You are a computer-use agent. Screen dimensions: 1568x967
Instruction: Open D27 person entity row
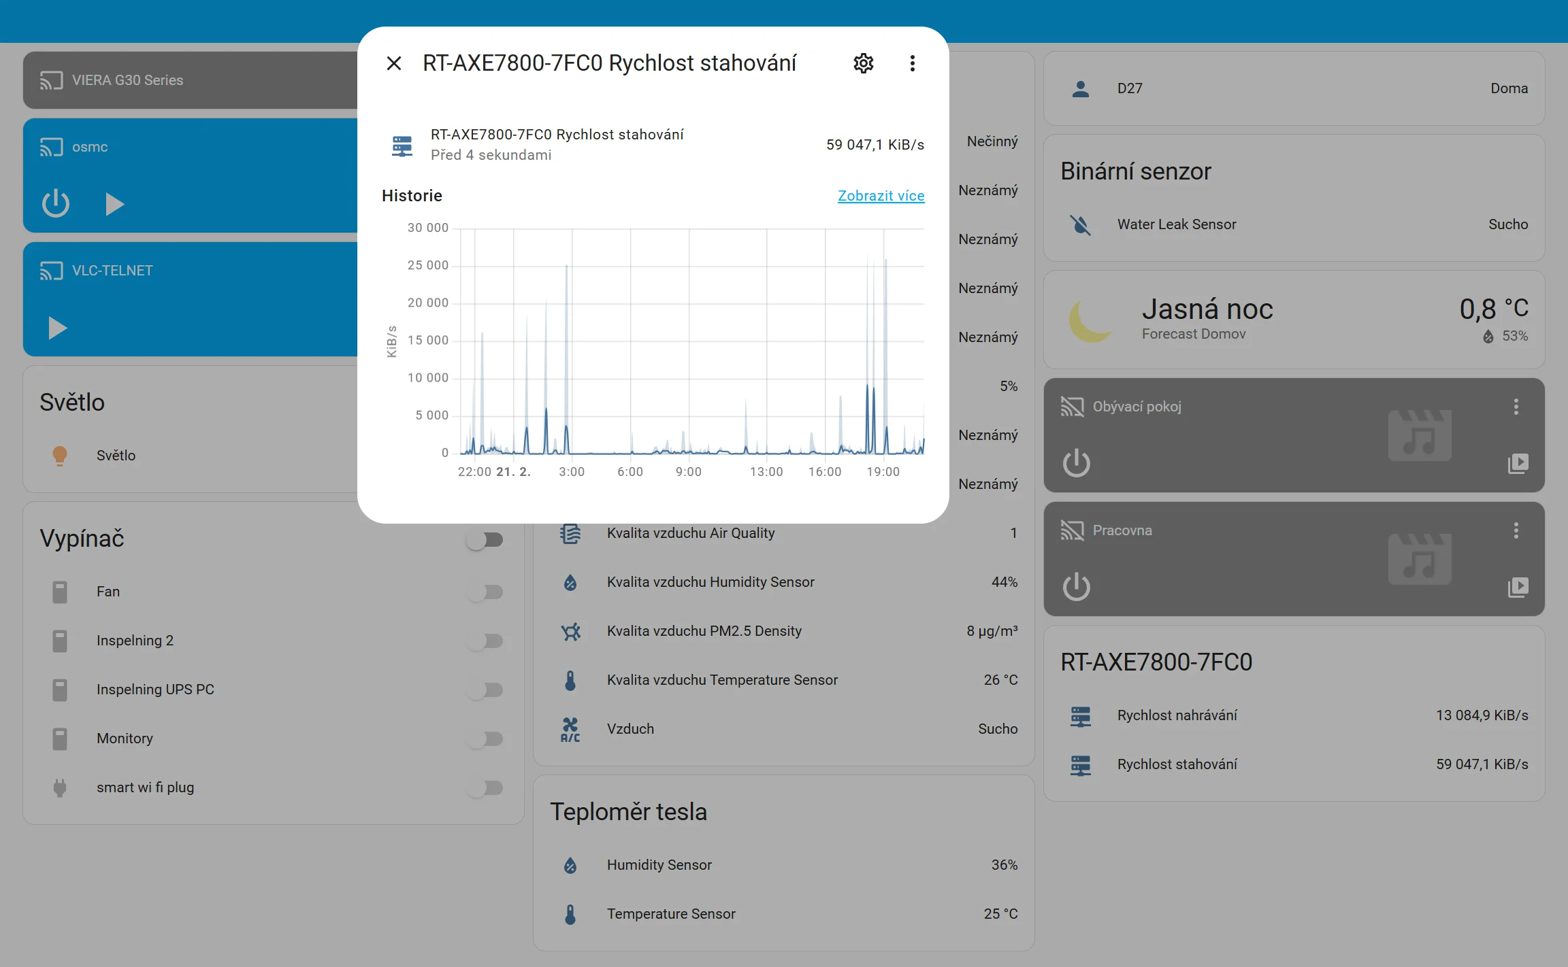coord(1294,88)
